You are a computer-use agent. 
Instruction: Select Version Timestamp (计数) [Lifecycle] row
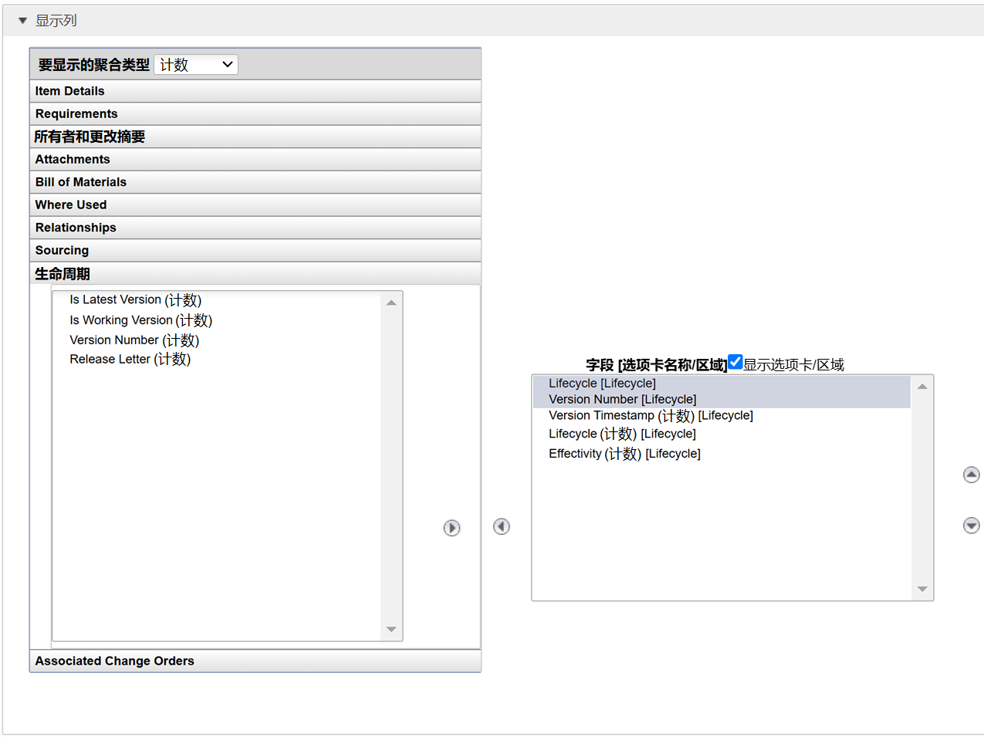click(722, 416)
